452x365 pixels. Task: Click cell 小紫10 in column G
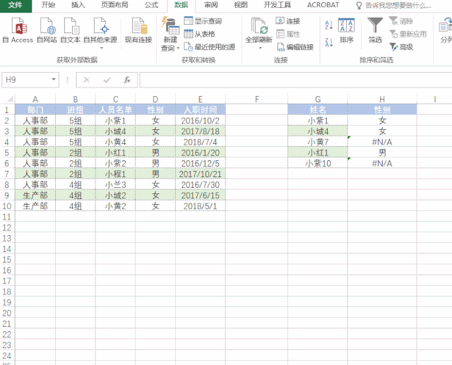pos(318,163)
